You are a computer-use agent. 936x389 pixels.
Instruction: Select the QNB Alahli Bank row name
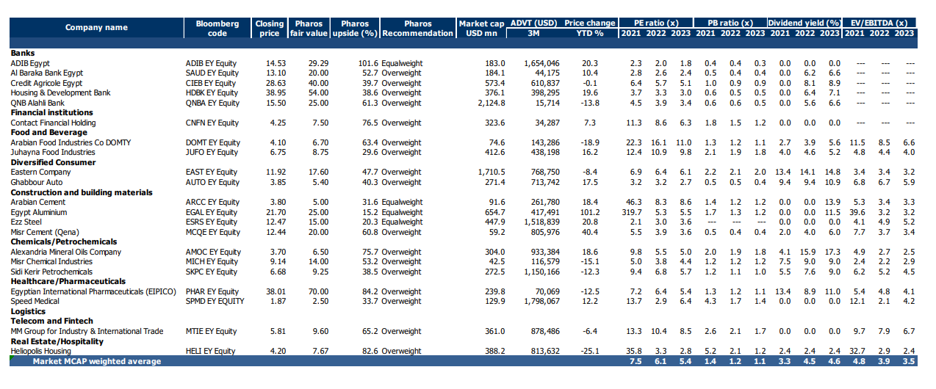click(39, 103)
